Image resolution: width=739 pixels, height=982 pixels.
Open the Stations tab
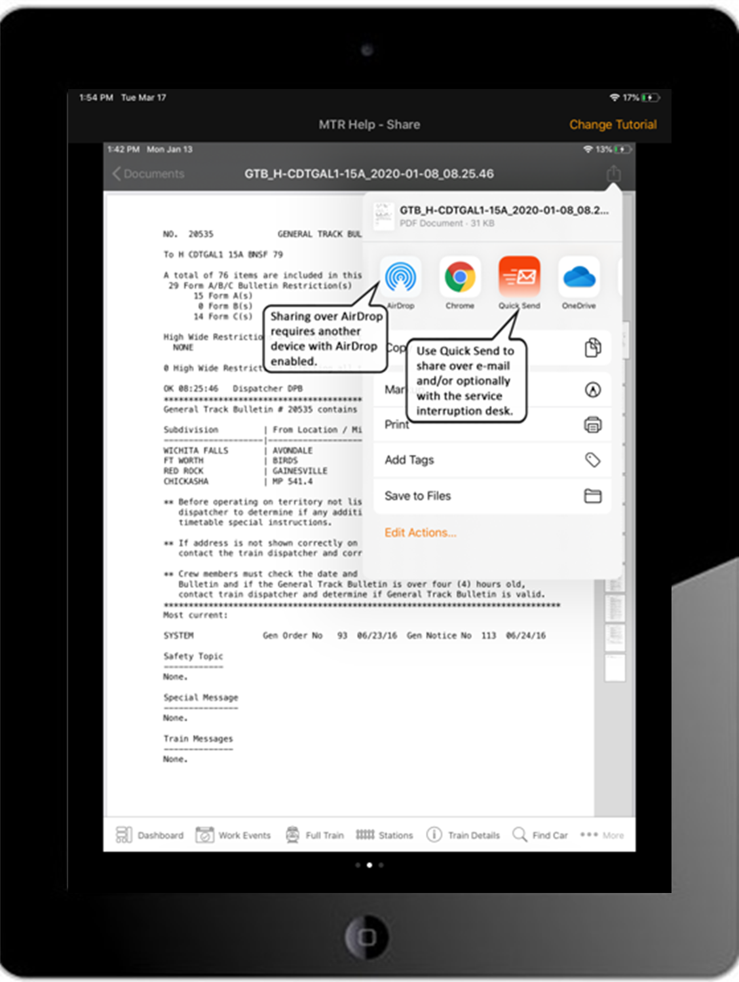[385, 835]
